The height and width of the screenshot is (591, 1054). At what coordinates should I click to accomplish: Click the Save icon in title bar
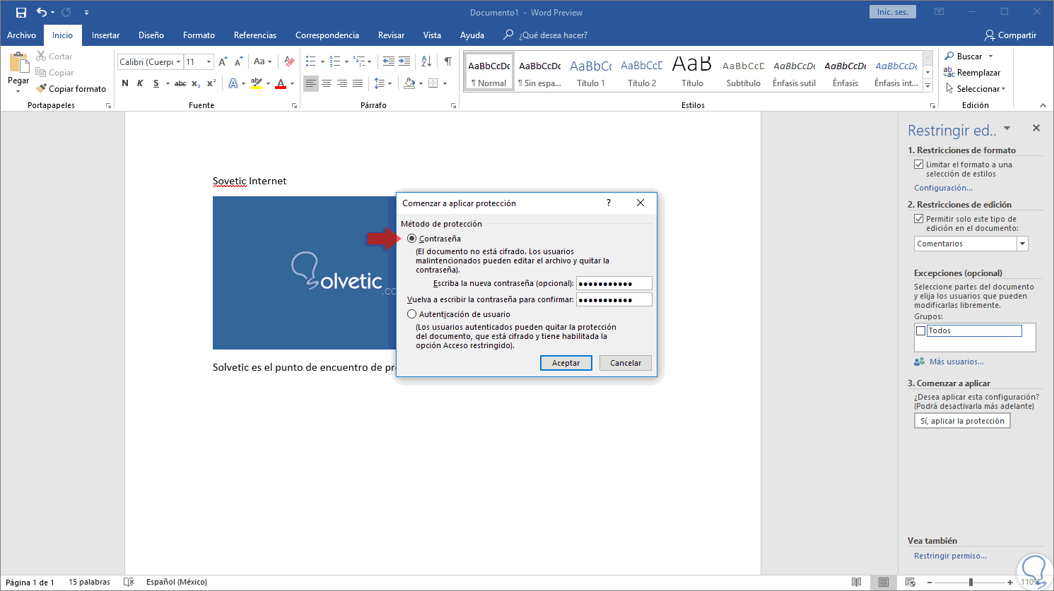tap(21, 12)
